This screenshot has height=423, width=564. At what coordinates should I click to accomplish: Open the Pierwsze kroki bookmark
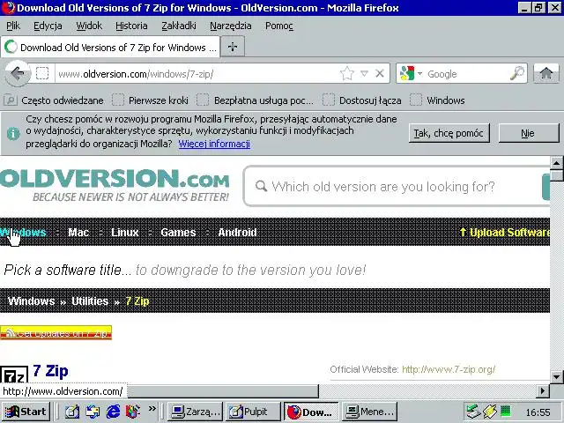(x=151, y=100)
